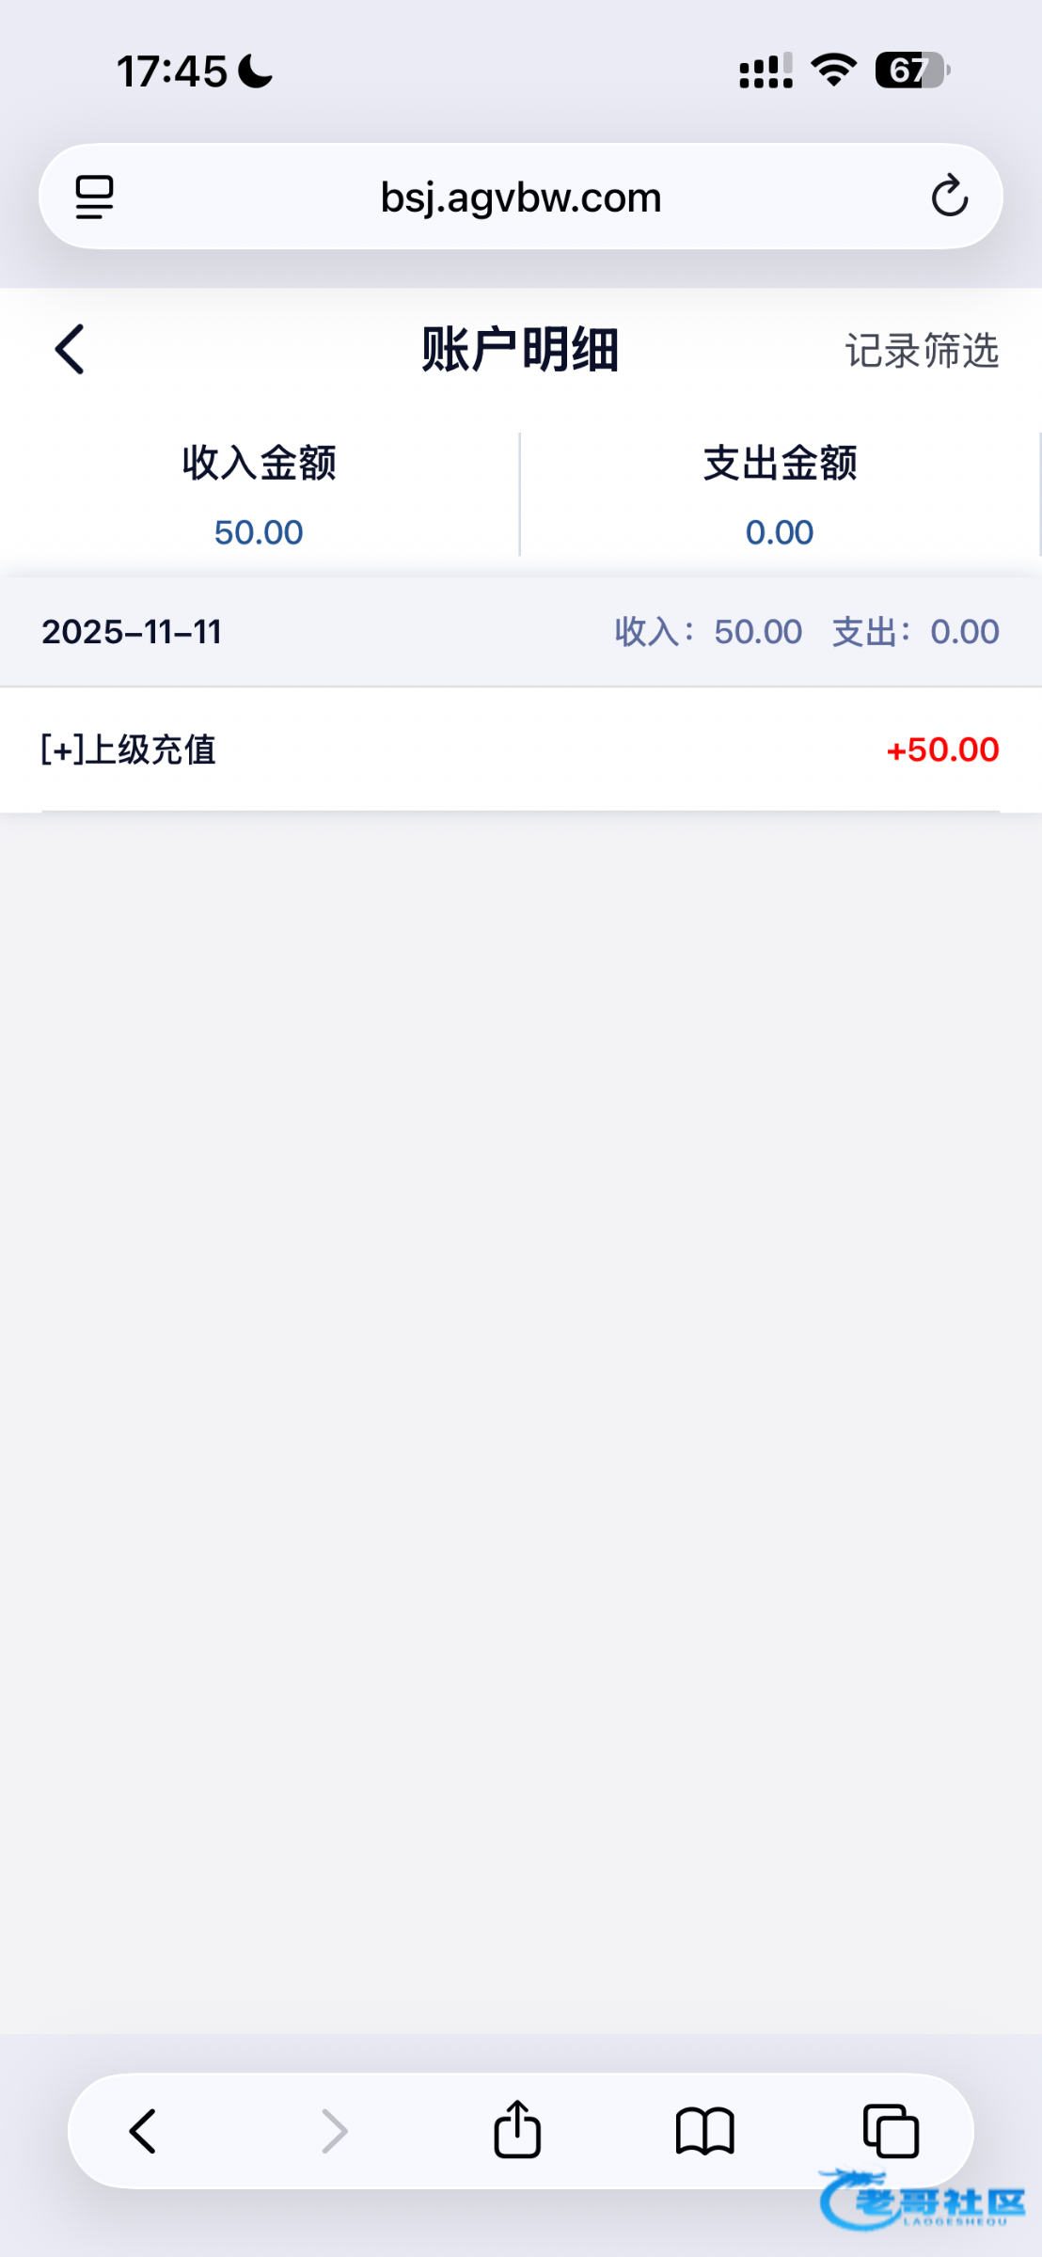Reload the page with the refresh icon
1042x2257 pixels.
[949, 196]
